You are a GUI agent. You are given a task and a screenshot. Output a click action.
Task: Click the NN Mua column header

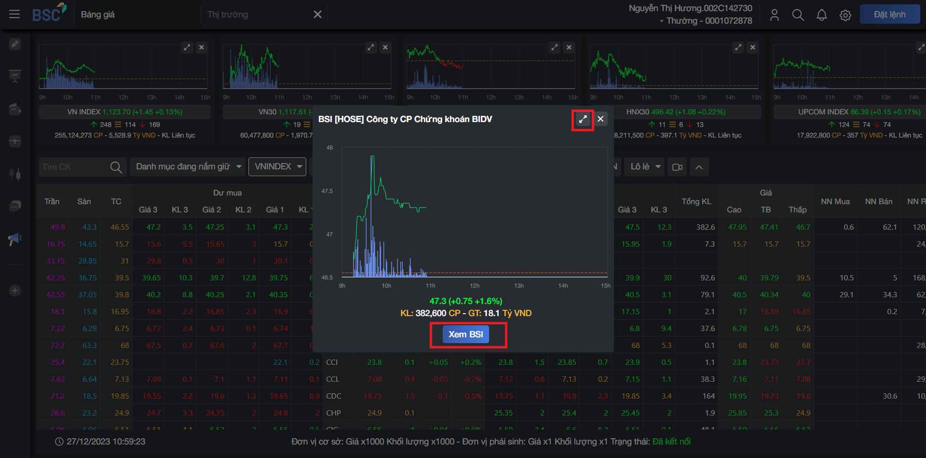(x=835, y=201)
